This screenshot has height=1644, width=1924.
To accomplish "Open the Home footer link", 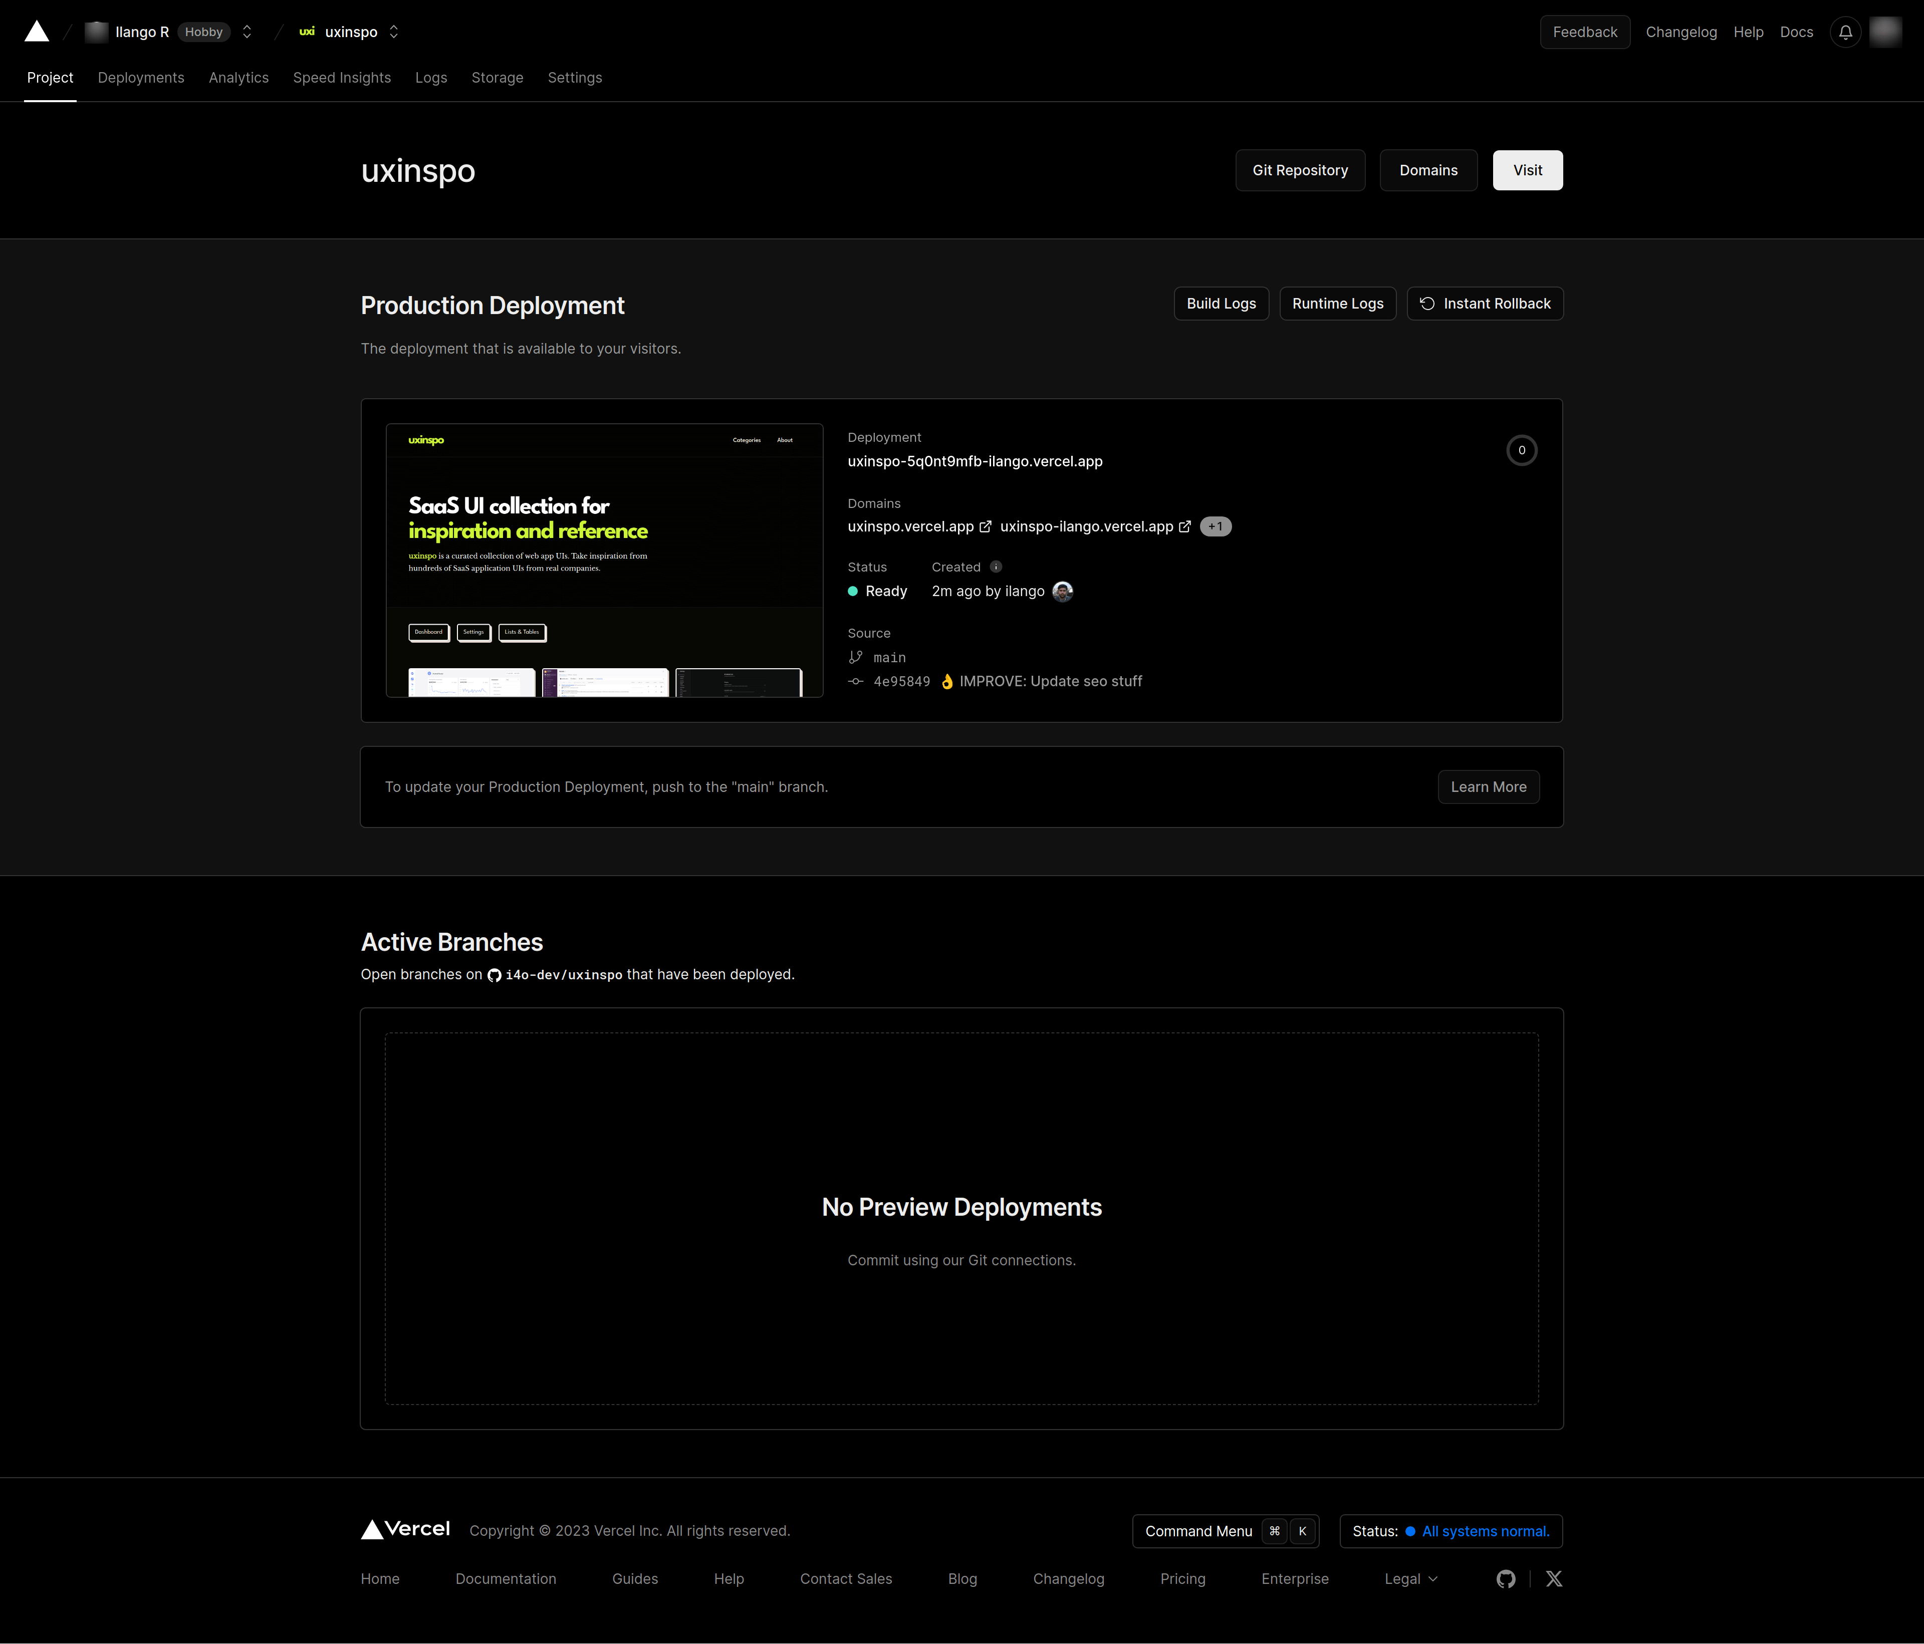I will click(x=380, y=1579).
